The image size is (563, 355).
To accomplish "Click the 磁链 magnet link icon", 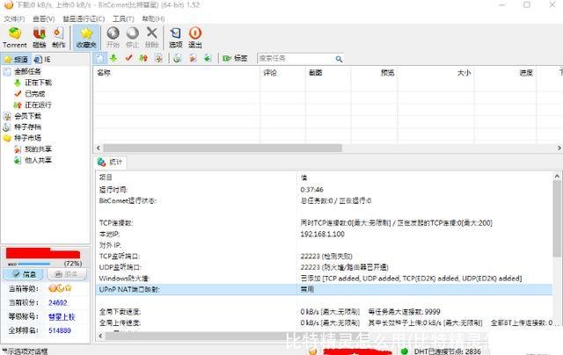I will 39,37.
